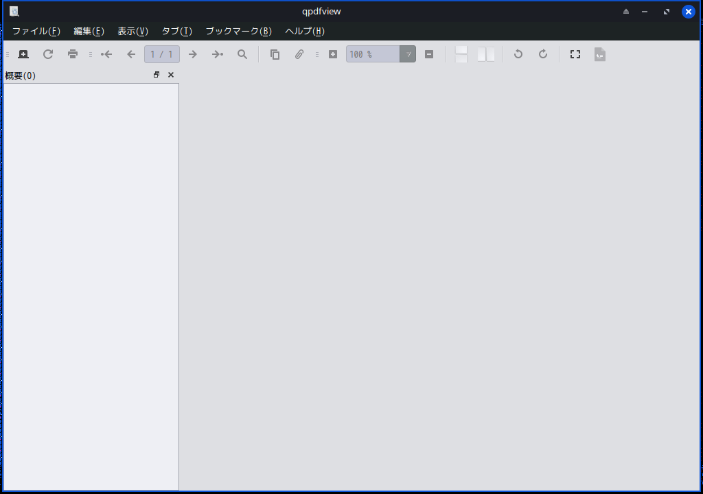Jump to last page arrow icon
The image size is (703, 494).
(218, 54)
